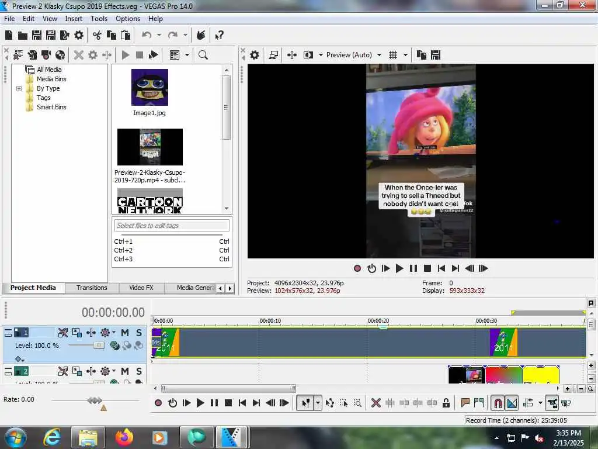Image resolution: width=598 pixels, height=449 pixels.
Task: Click the Video Output FX icon in the preview
Action: coord(292,55)
